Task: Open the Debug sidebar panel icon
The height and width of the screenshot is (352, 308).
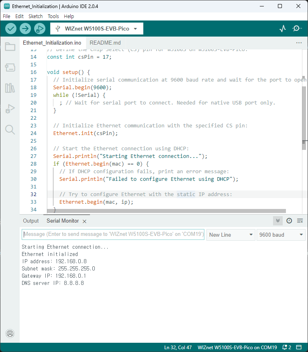Action: click(10, 108)
